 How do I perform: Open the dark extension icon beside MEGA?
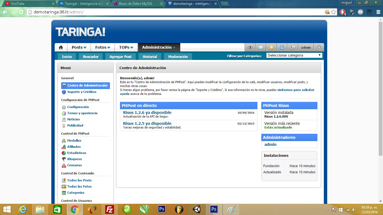370,12
